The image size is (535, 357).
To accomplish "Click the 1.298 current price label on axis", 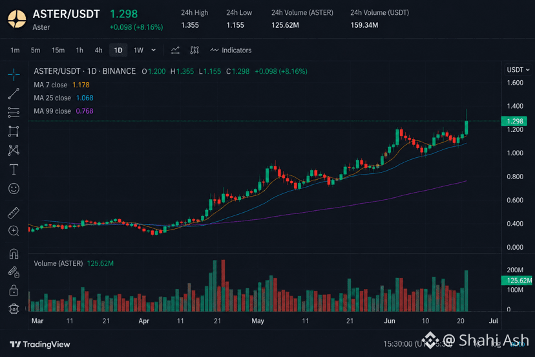I will click(x=514, y=121).
